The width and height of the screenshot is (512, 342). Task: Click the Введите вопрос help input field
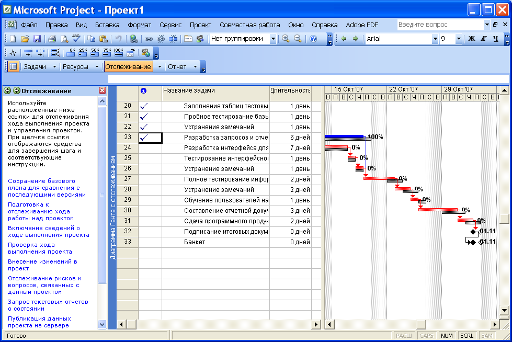point(440,25)
